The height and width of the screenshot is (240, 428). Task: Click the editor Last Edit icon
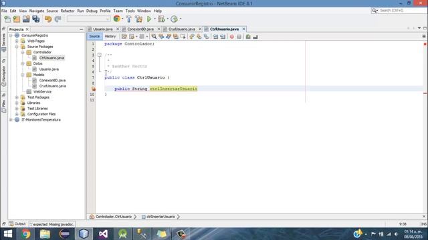coord(124,37)
